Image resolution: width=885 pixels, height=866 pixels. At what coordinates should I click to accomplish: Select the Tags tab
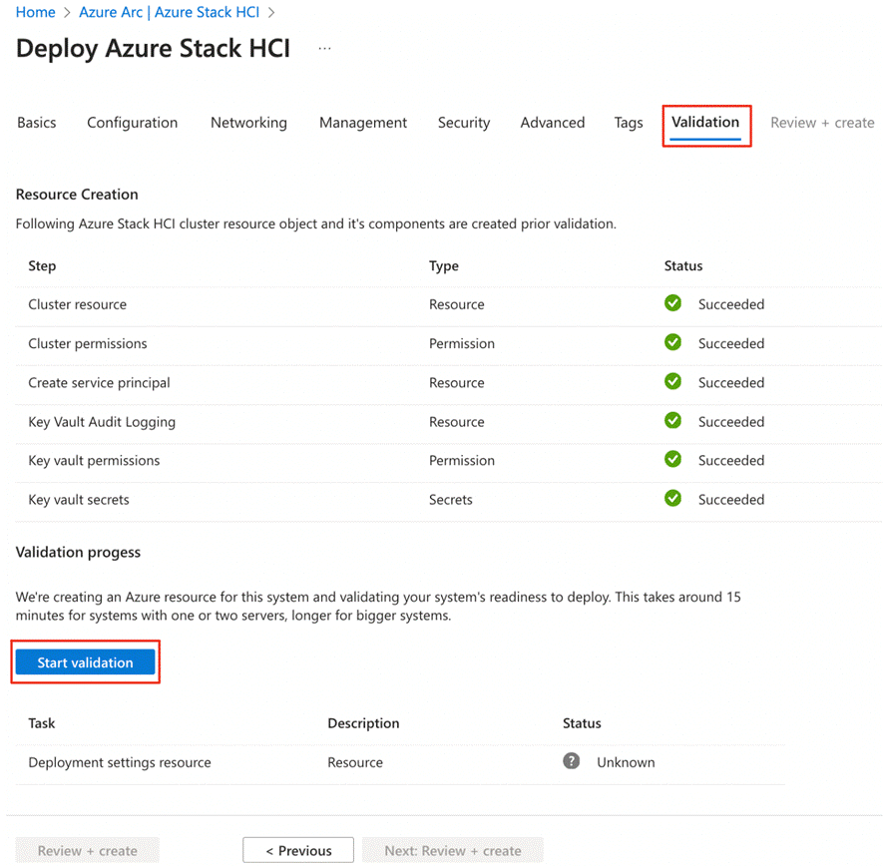pyautogui.click(x=629, y=123)
